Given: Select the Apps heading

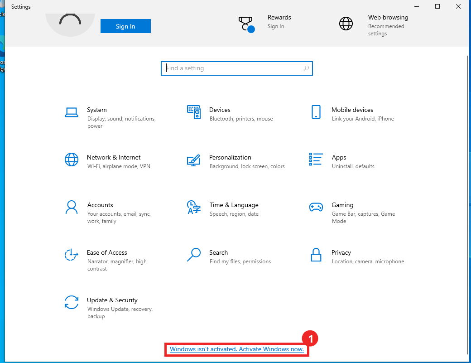Looking at the screenshot, I should point(339,158).
